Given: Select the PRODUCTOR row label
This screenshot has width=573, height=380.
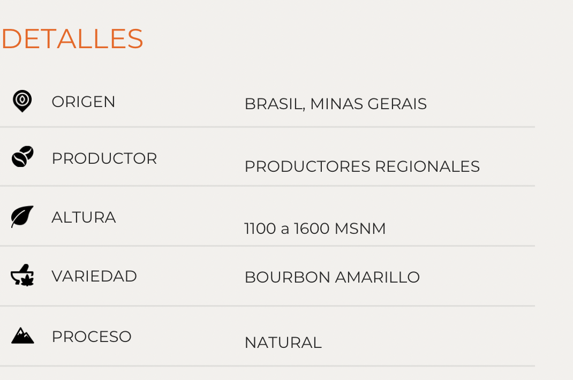Looking at the screenshot, I should (x=104, y=158).
